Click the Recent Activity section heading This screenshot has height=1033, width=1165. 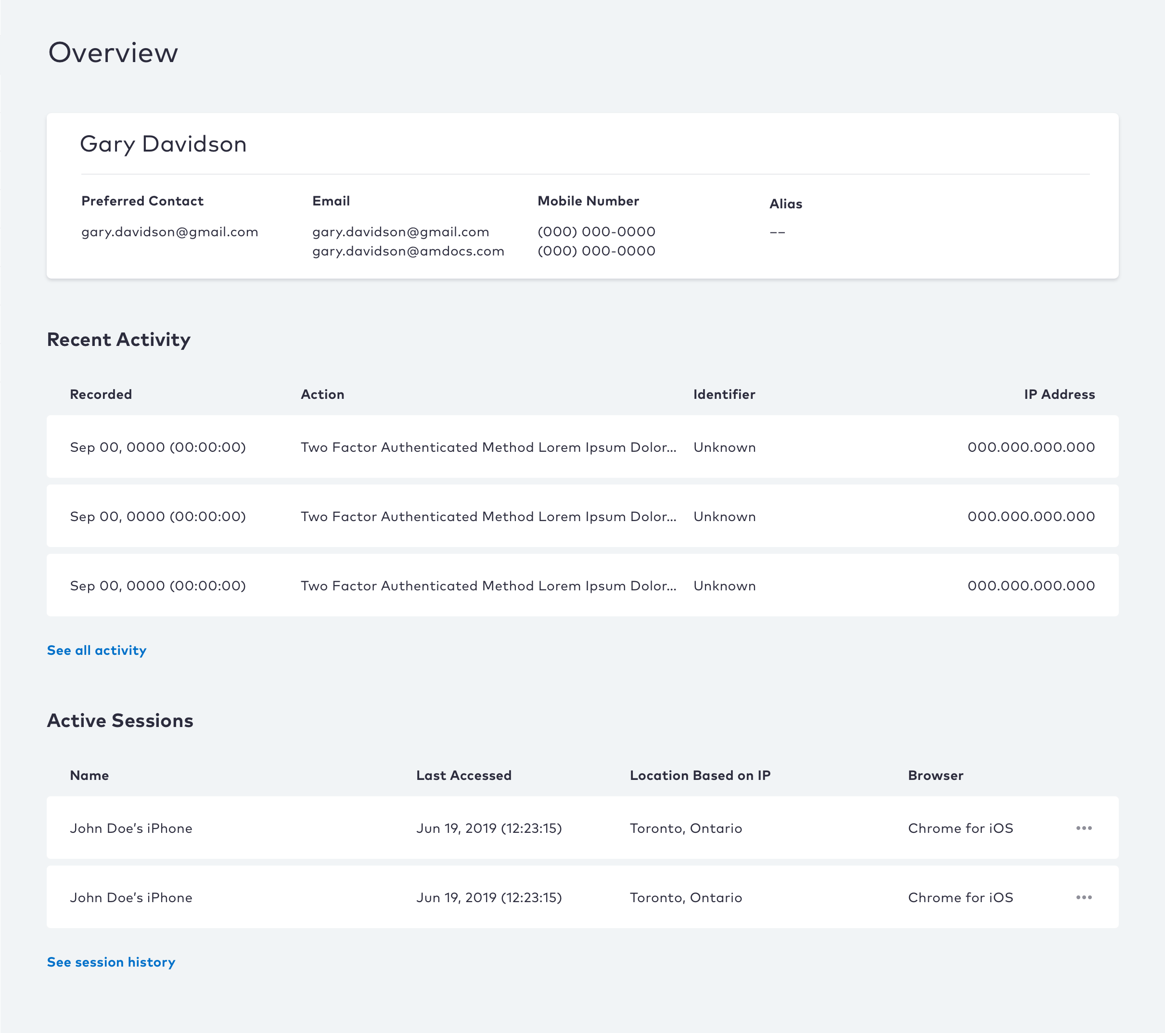coord(118,340)
